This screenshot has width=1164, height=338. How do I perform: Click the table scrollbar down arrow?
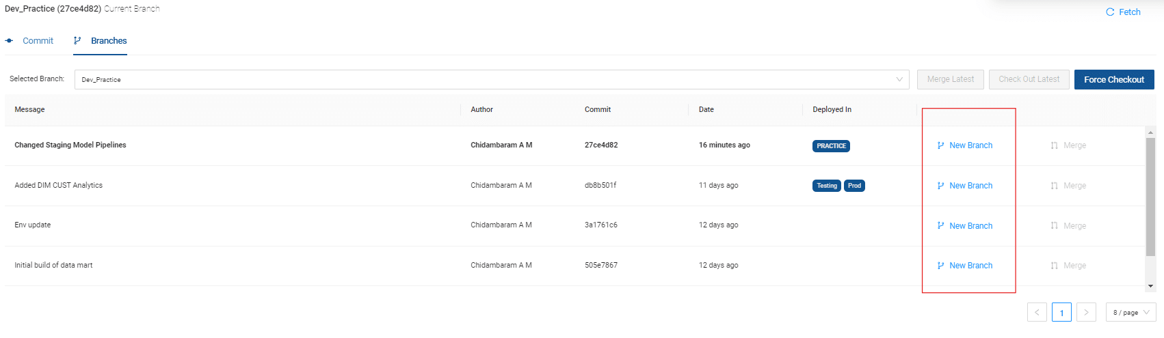pos(1150,286)
